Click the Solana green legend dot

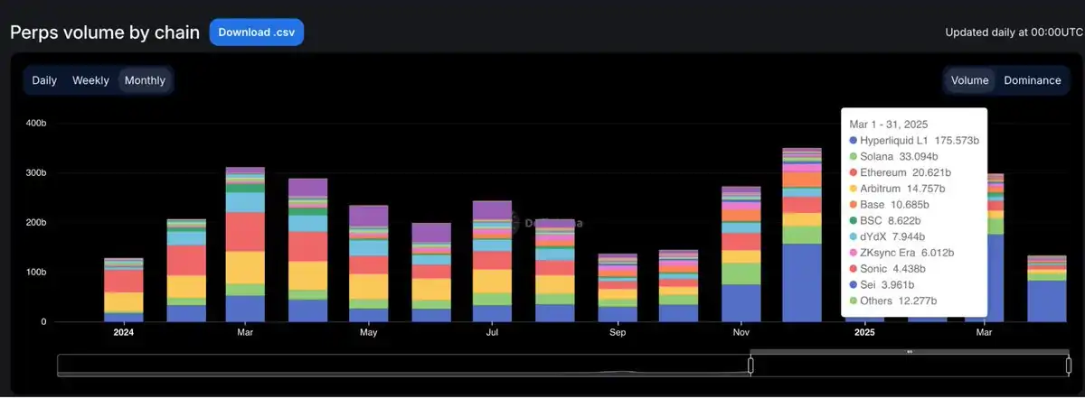coord(853,157)
